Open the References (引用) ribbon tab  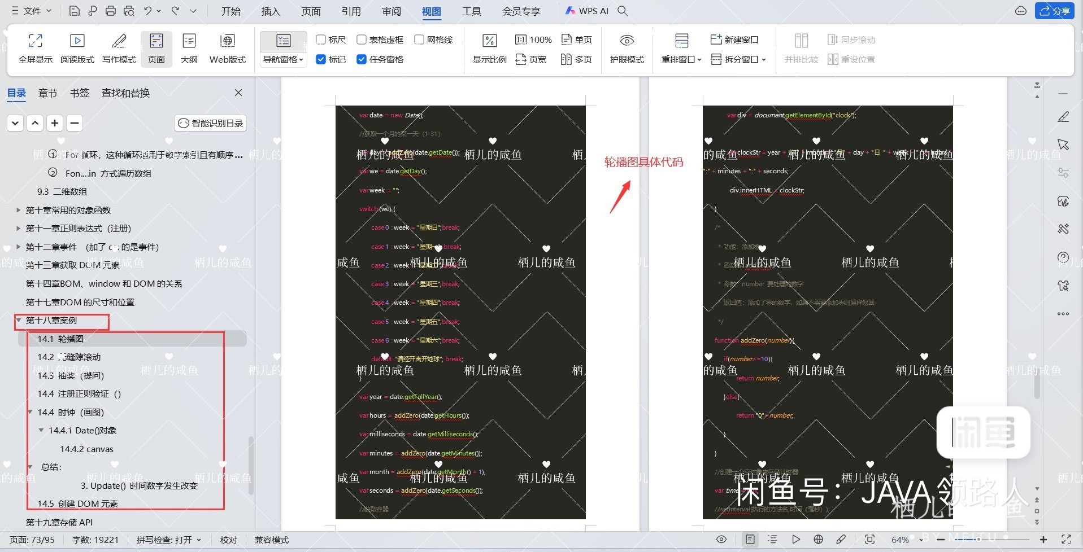pyautogui.click(x=351, y=11)
